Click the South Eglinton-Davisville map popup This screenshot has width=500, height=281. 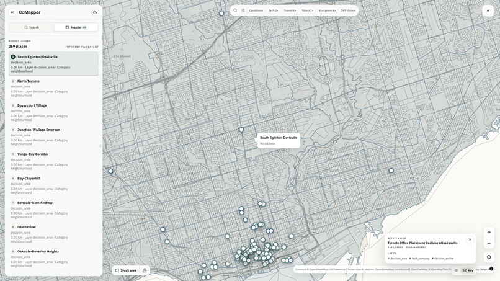pos(279,140)
